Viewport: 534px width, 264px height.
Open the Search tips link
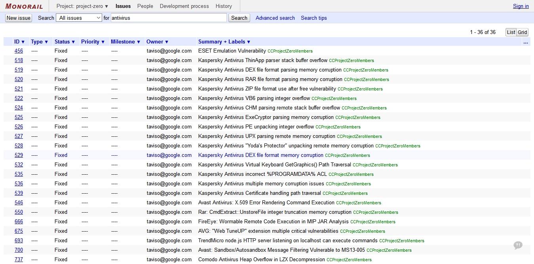pos(314,18)
